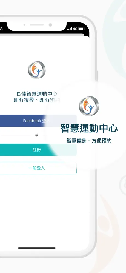Viewport: 126px width, 273px height.
Task: Click the faded watermark logo at the right edge
Action: pos(123,184)
